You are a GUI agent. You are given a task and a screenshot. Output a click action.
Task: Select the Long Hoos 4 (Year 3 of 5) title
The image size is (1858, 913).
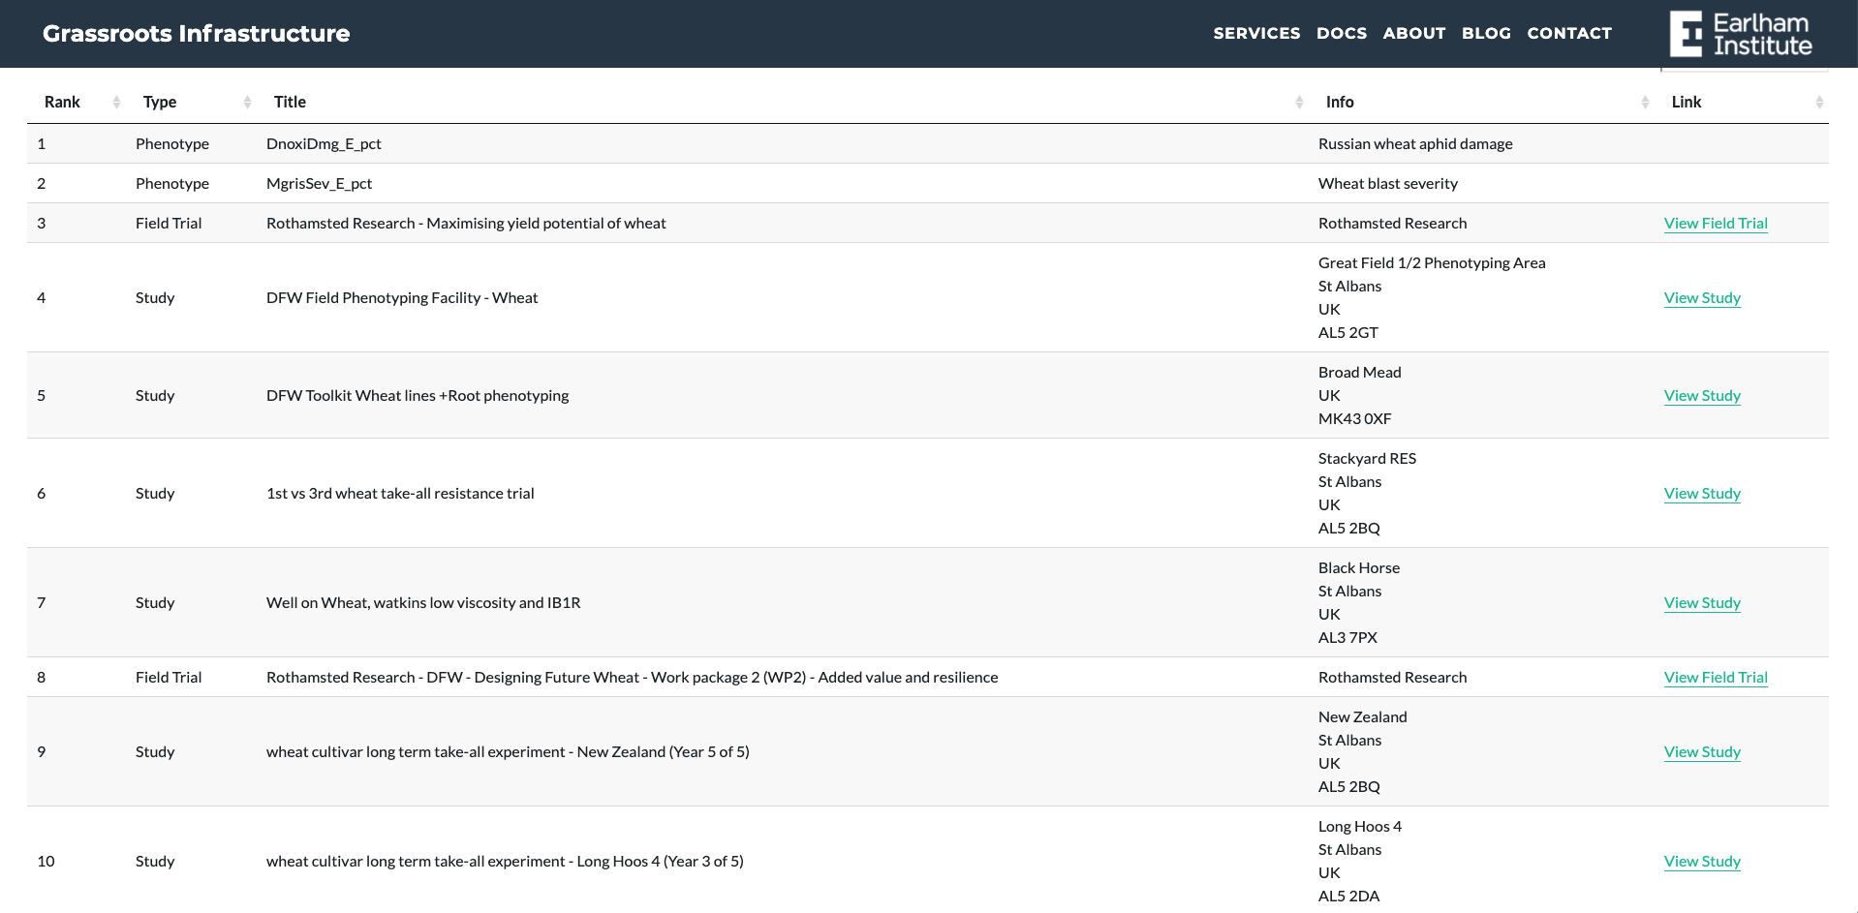tap(505, 861)
